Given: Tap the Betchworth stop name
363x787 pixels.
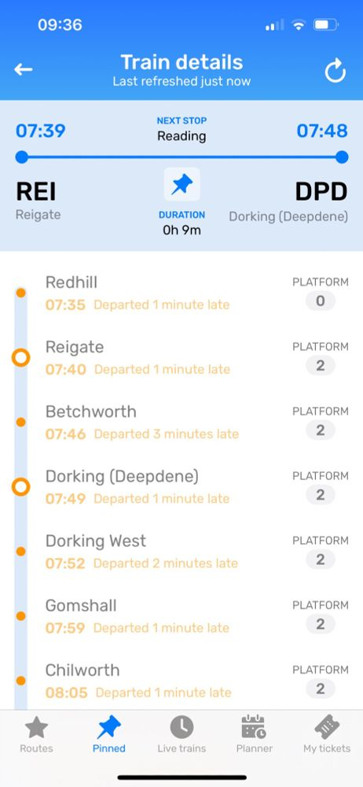Looking at the screenshot, I should 91,412.
